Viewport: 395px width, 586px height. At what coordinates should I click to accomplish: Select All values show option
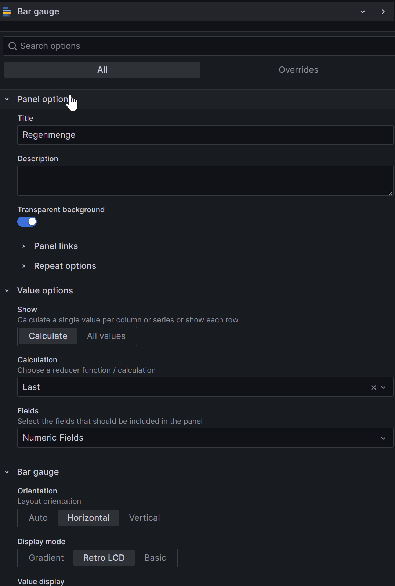tap(106, 336)
